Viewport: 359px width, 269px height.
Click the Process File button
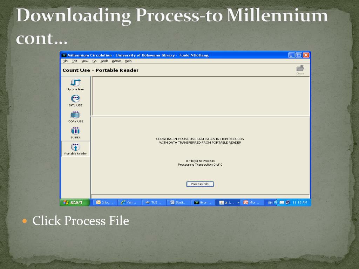pyautogui.click(x=200, y=184)
